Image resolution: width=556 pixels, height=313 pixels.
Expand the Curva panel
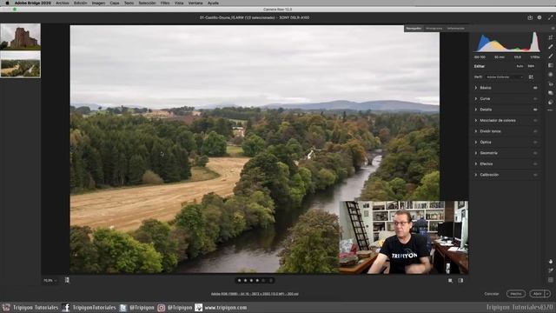click(x=476, y=98)
